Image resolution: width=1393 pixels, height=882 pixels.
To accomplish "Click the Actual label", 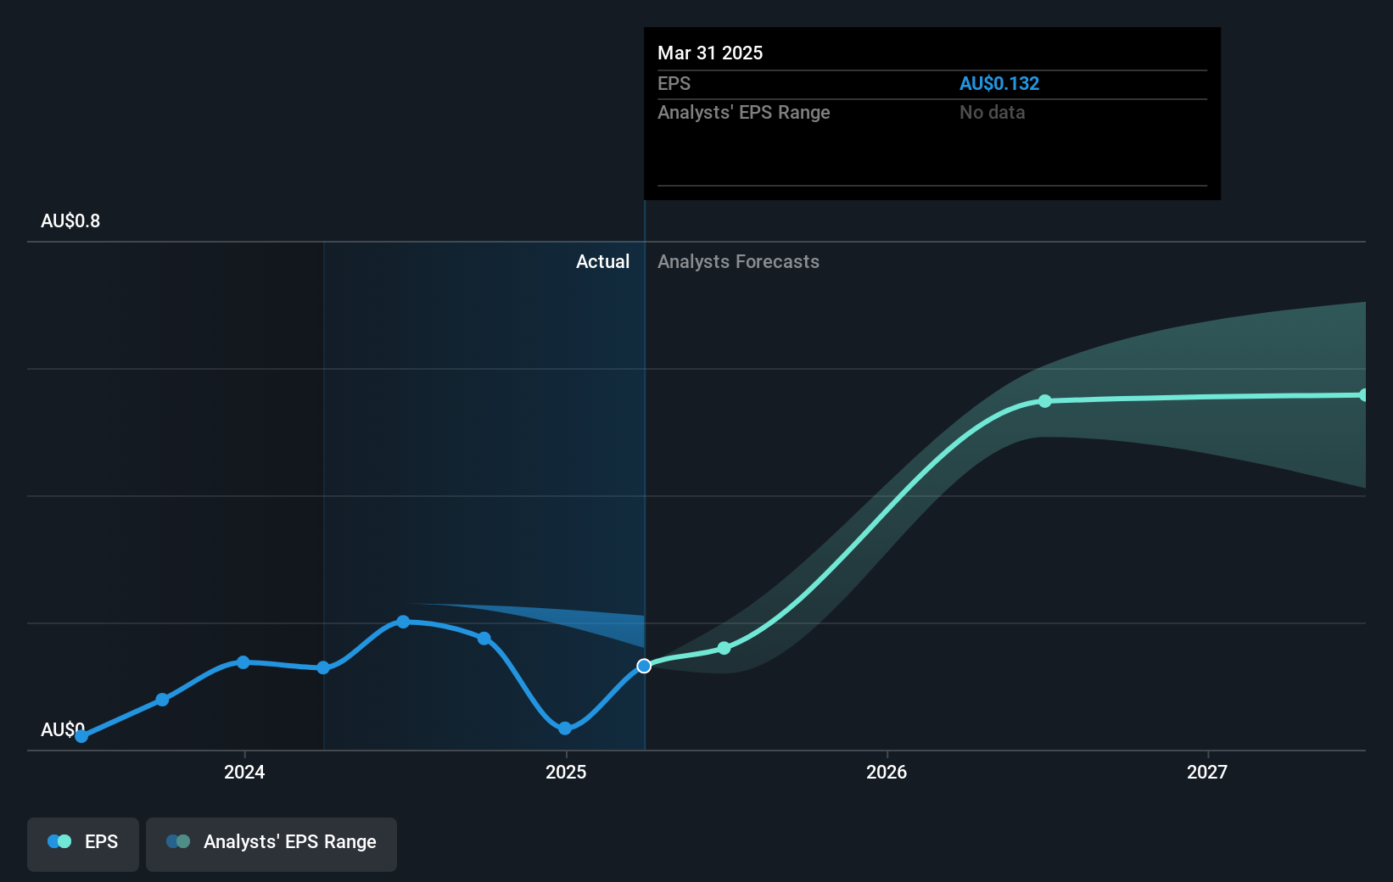I will click(602, 261).
